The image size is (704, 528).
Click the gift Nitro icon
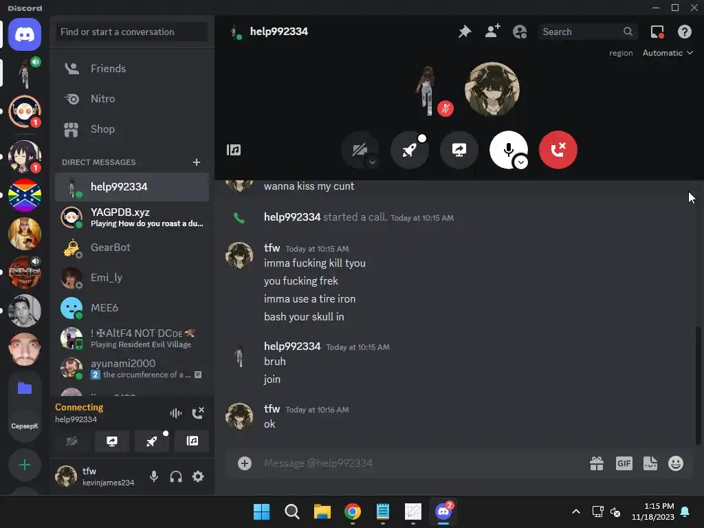(x=597, y=463)
